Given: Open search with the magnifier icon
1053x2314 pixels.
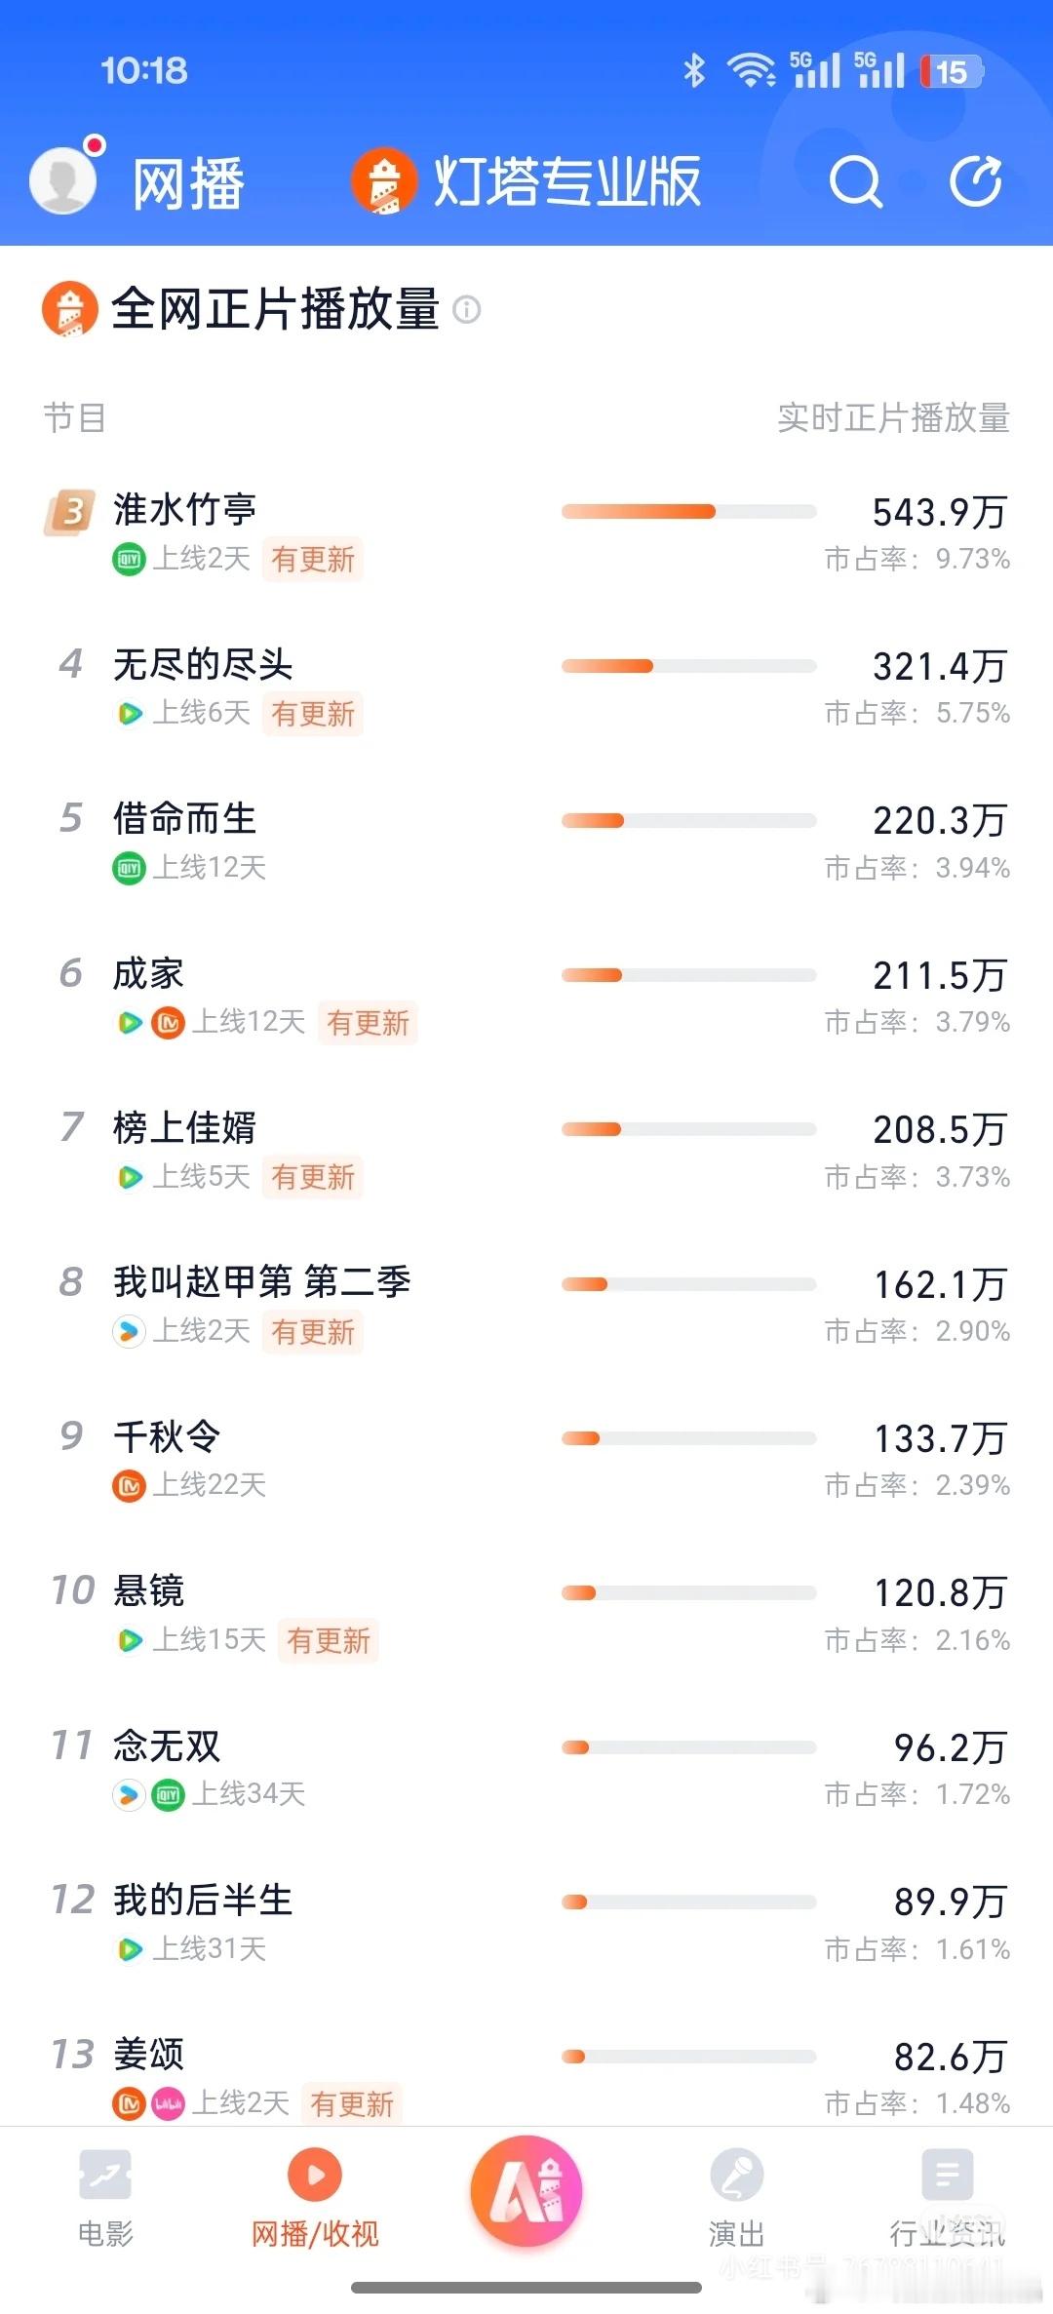Looking at the screenshot, I should [855, 181].
